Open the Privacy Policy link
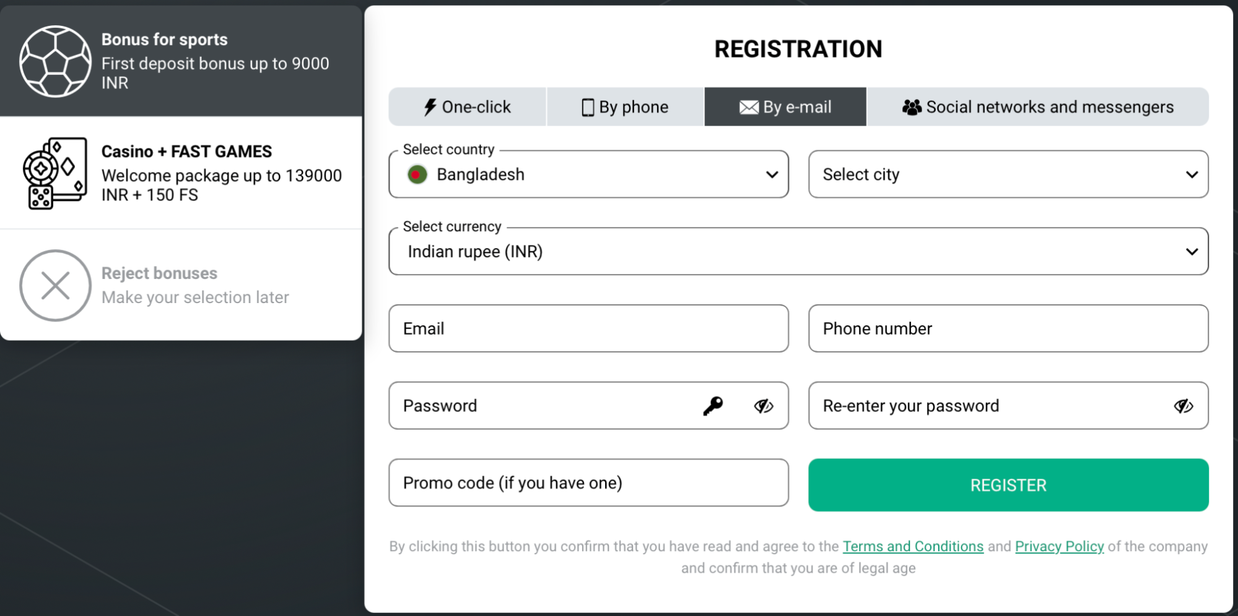This screenshot has height=616, width=1238. pyautogui.click(x=1059, y=547)
